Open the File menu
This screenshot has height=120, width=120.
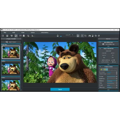point(5,33)
